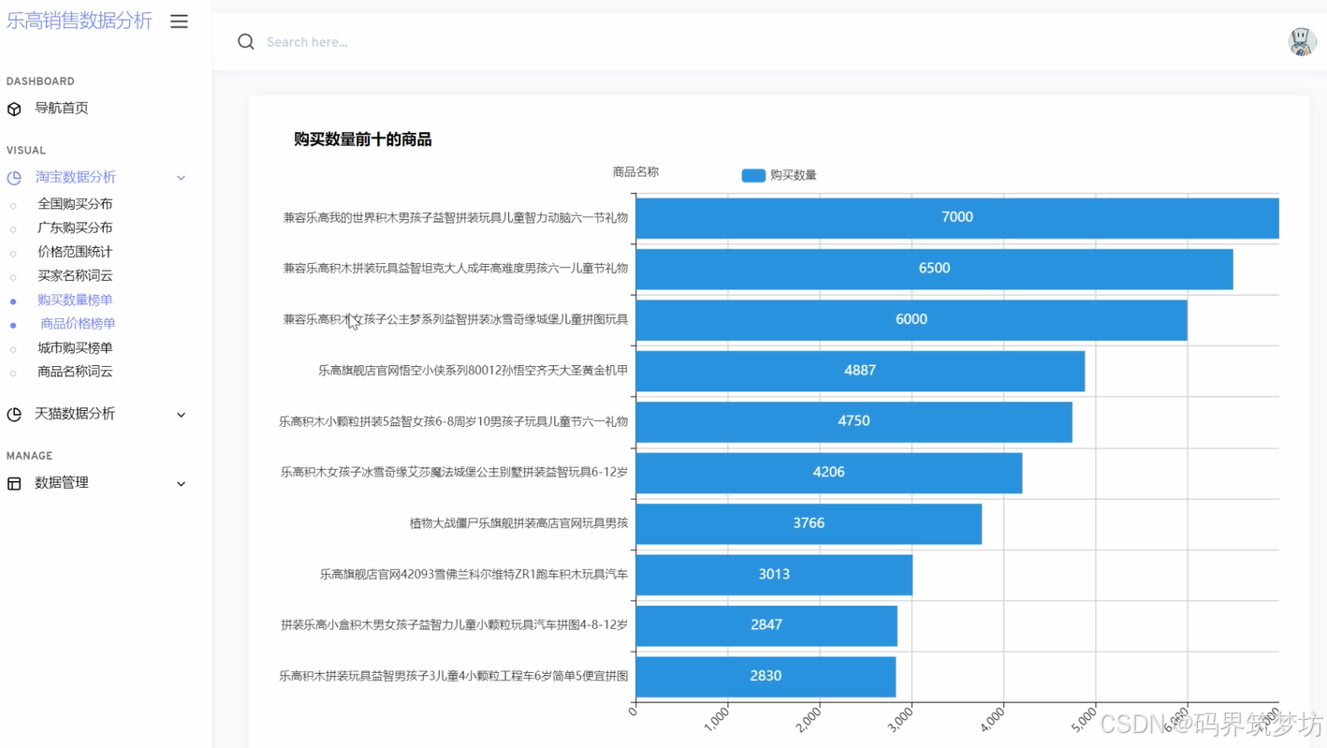Click x-axis tick label 1,000

click(x=717, y=719)
